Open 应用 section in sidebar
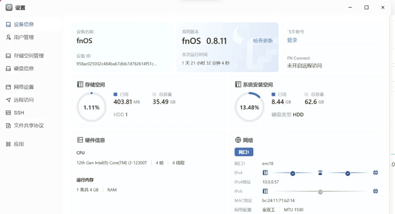Viewport: 395px width, 214px height. coord(32,144)
